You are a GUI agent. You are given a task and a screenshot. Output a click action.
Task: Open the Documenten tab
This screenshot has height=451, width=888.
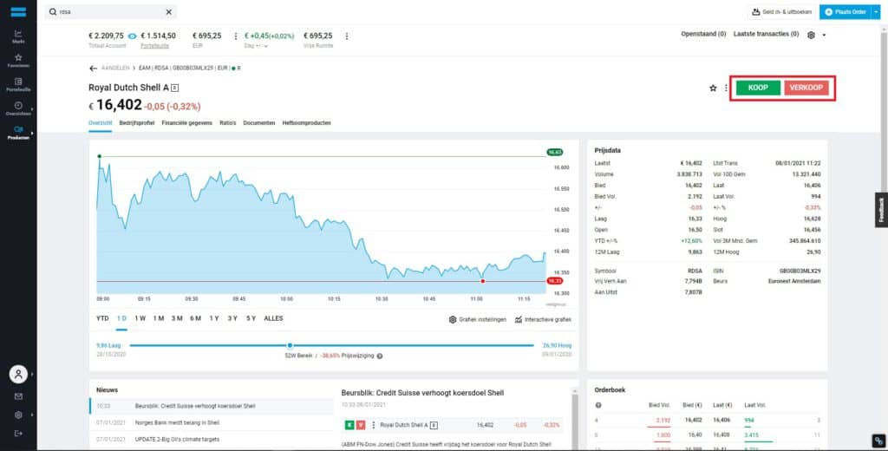(x=258, y=123)
